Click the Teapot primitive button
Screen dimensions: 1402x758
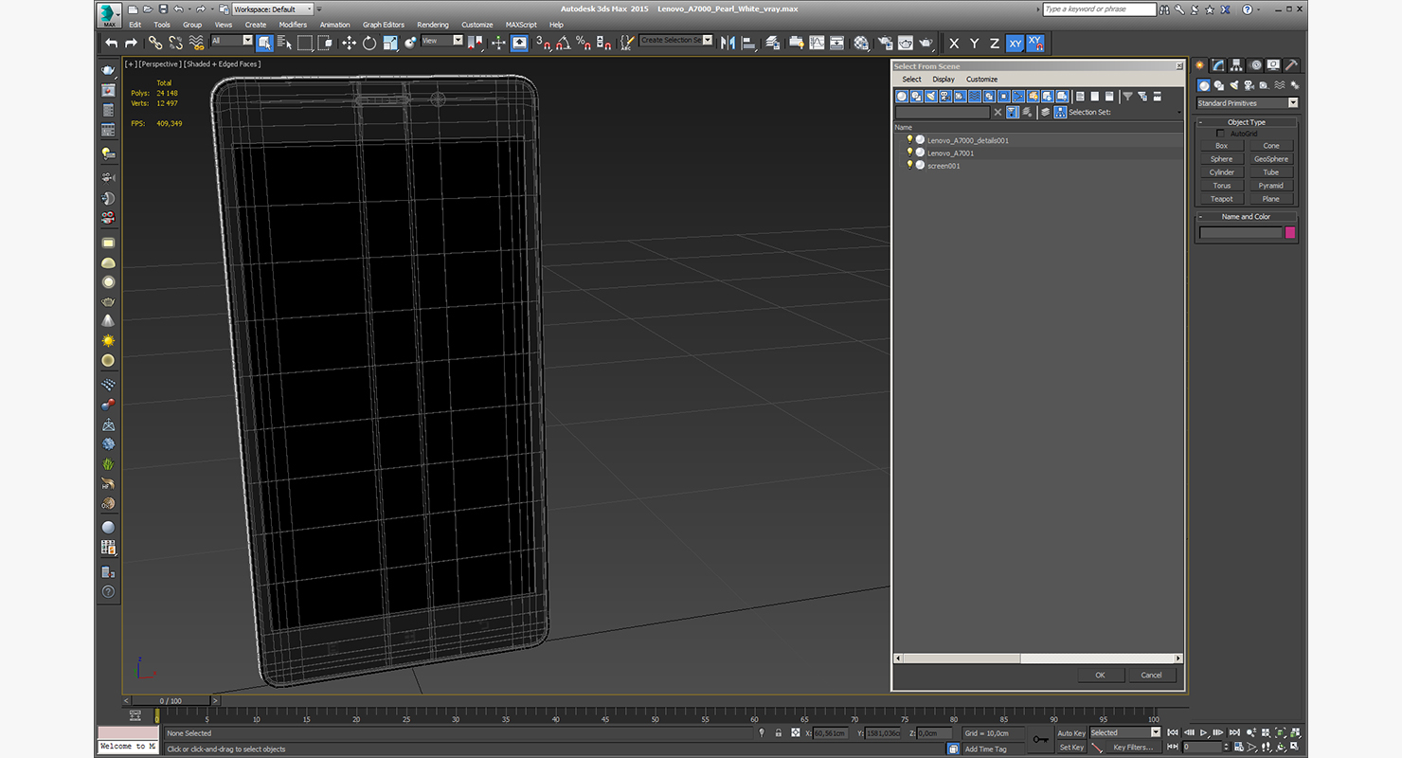tap(1222, 199)
